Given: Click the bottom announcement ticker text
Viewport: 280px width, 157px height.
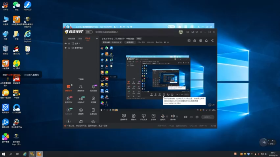Looking at the screenshot, I should tap(87, 126).
